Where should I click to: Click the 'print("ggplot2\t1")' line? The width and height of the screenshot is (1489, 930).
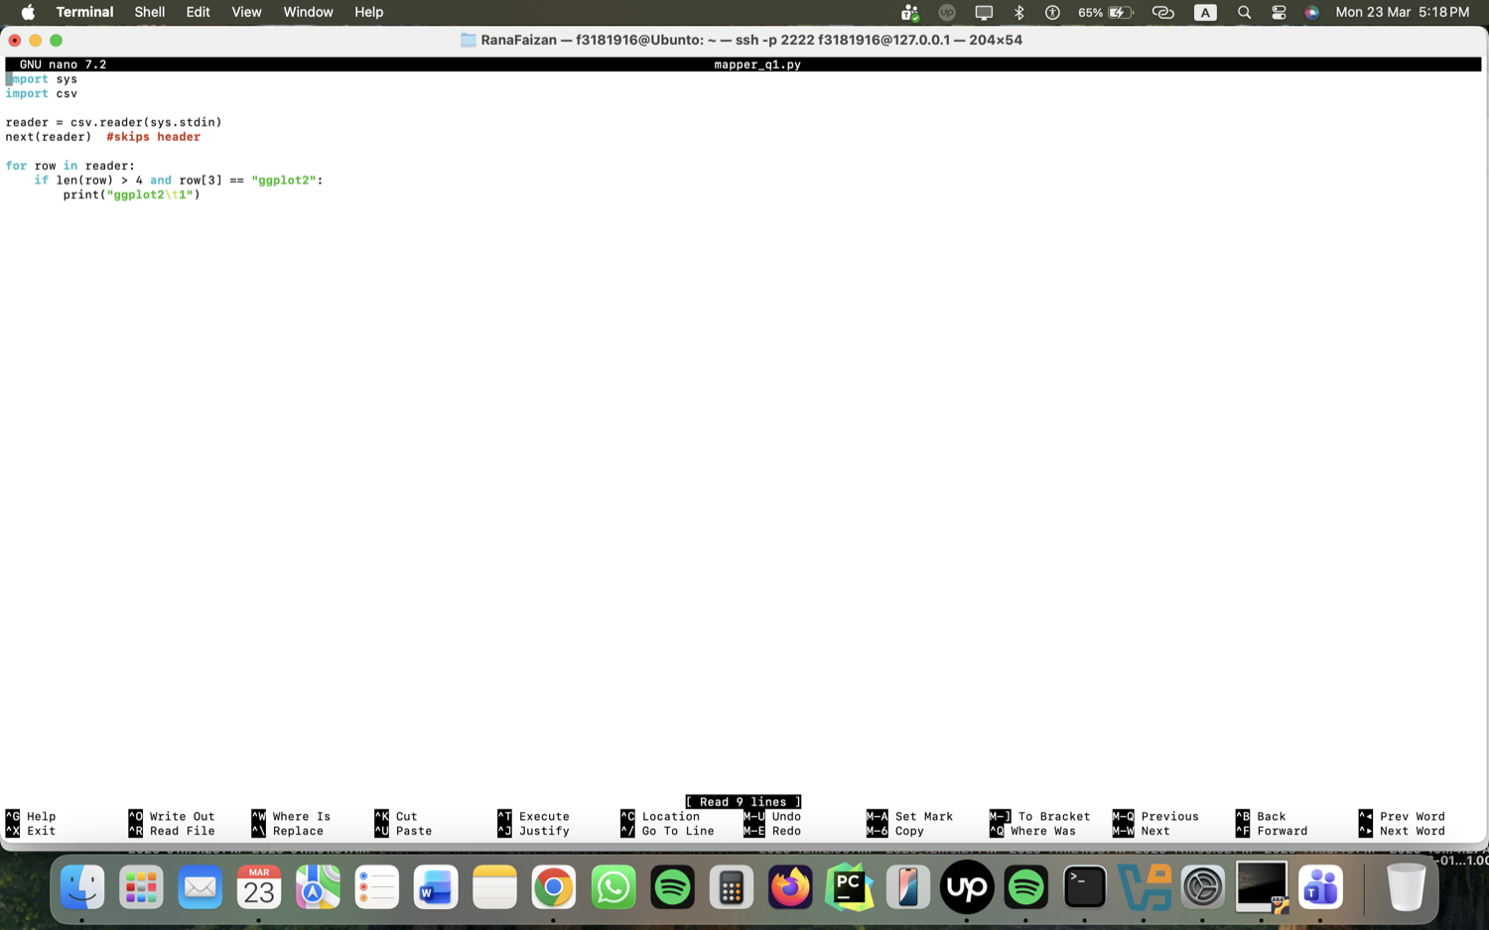tap(132, 195)
